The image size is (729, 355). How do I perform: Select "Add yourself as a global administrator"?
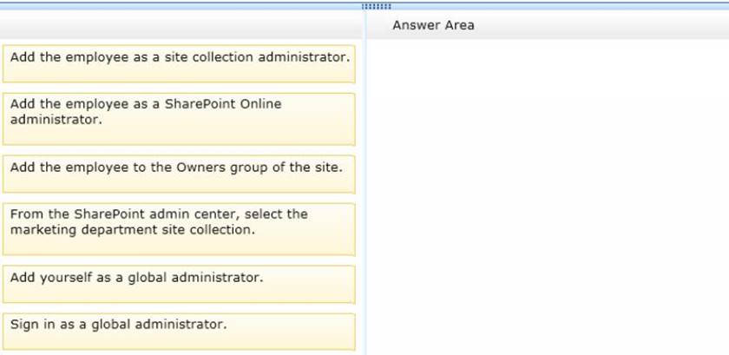point(179,284)
